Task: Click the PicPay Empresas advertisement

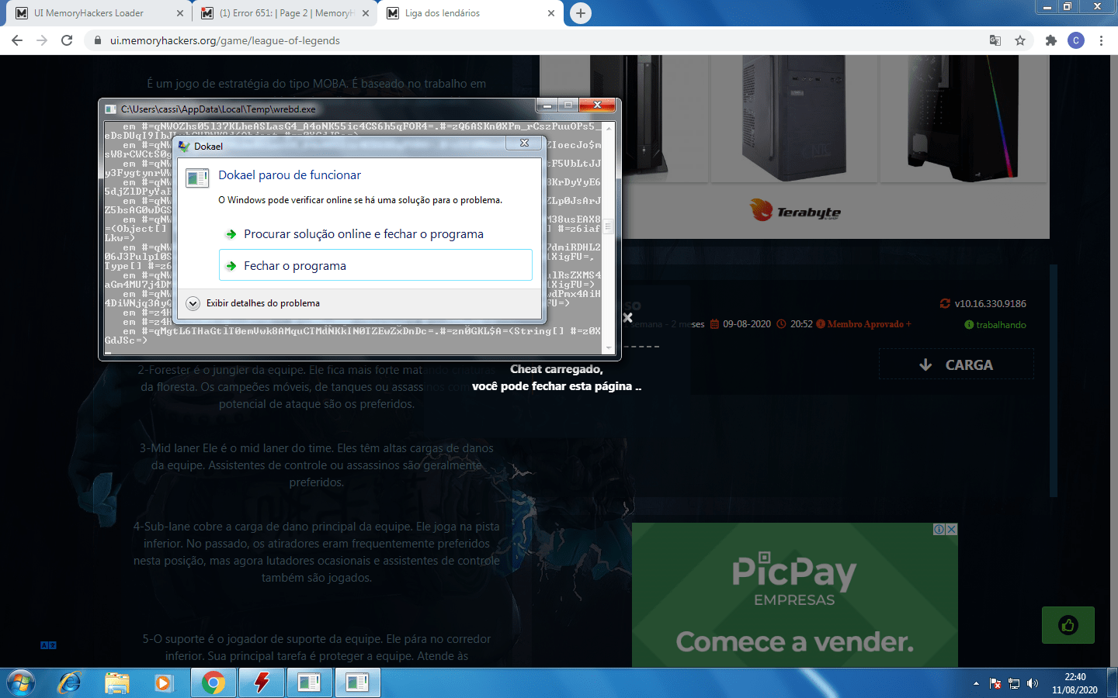Action: 795,595
